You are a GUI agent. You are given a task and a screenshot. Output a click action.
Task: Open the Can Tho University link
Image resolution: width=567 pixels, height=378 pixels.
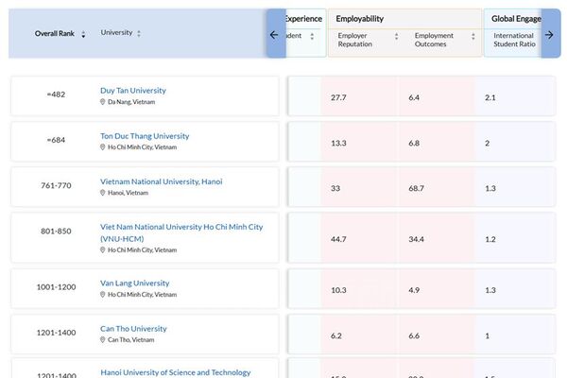coord(133,329)
